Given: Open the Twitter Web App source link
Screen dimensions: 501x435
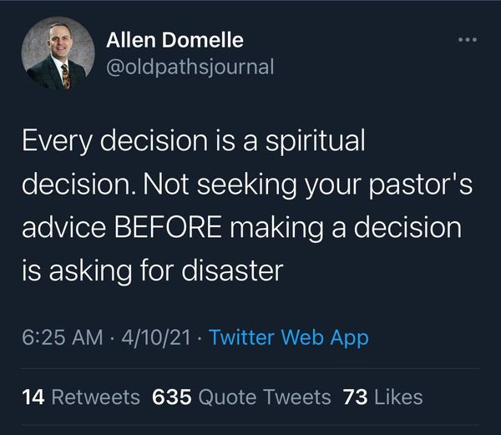Looking at the screenshot, I should pos(288,338).
